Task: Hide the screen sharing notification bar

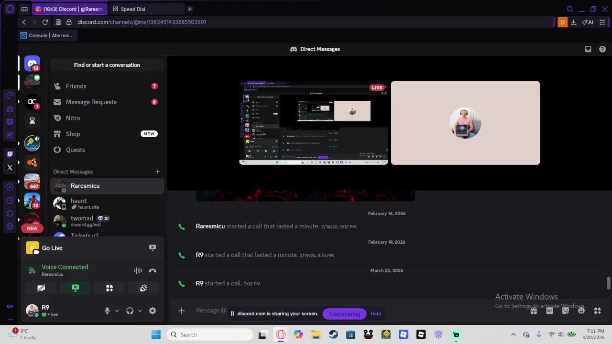Action: 376,314
